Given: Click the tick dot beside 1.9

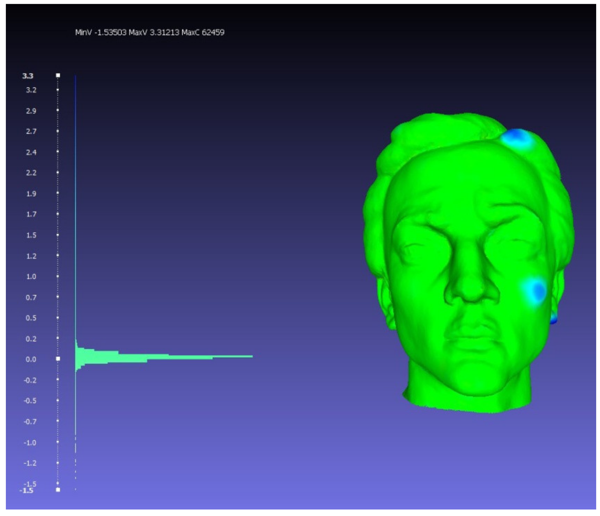Looking at the screenshot, I should pyautogui.click(x=58, y=193).
